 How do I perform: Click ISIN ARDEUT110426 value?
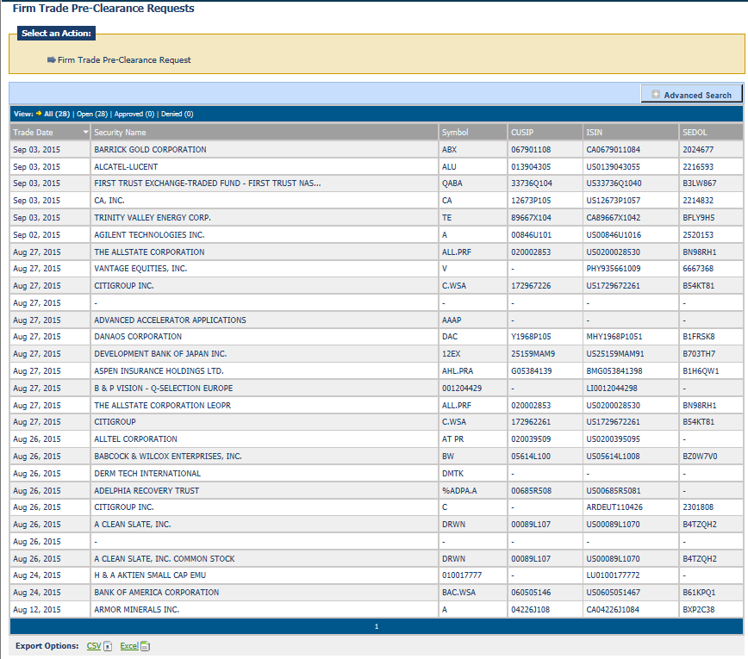pyautogui.click(x=614, y=507)
